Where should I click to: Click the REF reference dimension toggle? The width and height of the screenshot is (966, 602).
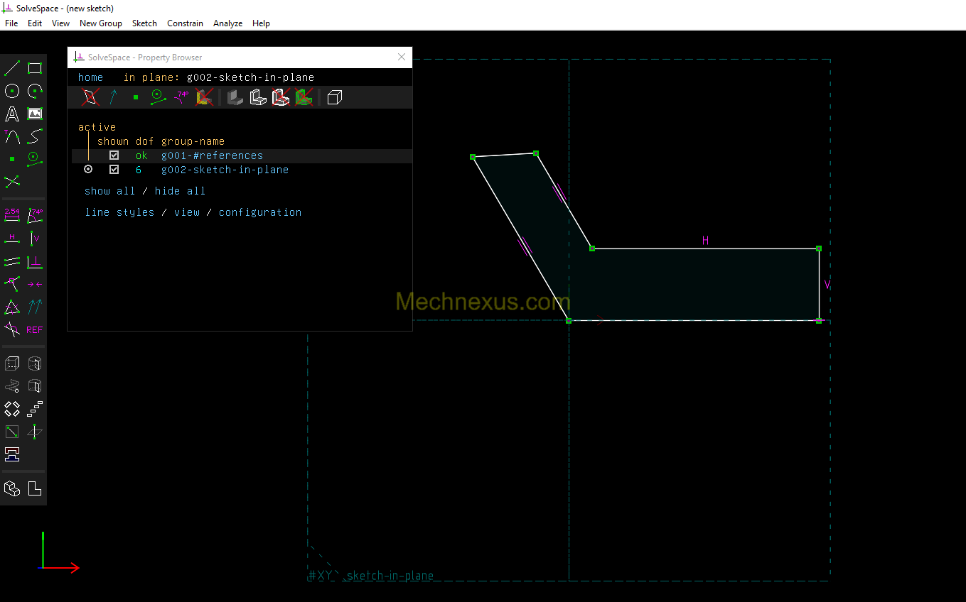35,329
